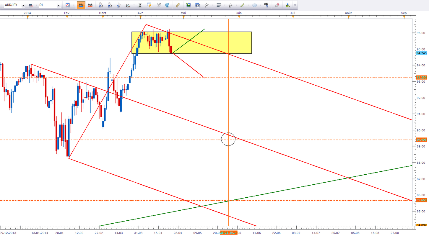429x236 pixels.
Task: Click the 96.00 price axis label
Action: tap(421, 33)
